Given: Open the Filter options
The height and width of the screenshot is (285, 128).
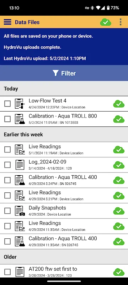Looking at the screenshot, I should (64, 73).
